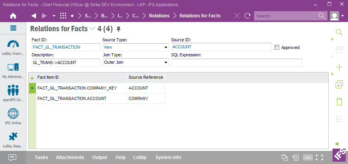Screen dimensions: 348x164
Task: Click the panel layout icon in footer
Action: [295, 157]
